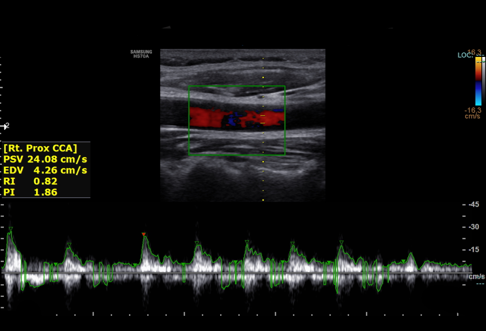486x331 pixels.
Task: Click the Samsung HS70A logo
Action: pyautogui.click(x=141, y=54)
